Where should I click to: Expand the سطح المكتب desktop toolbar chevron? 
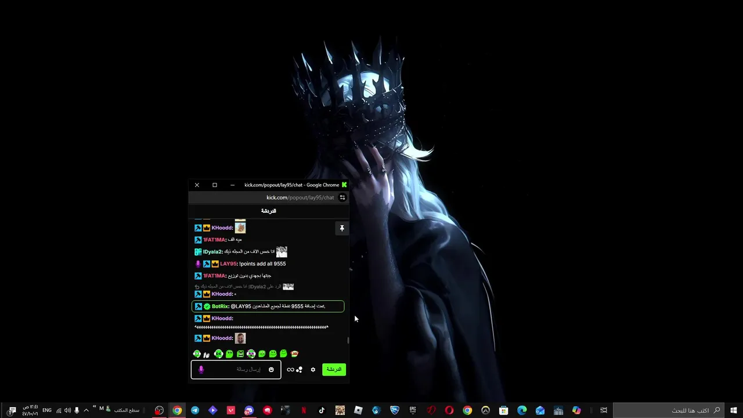point(94,407)
